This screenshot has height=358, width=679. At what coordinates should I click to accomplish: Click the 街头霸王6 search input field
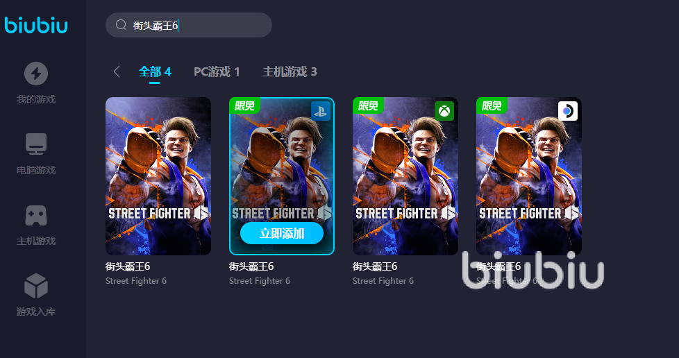[x=189, y=25]
